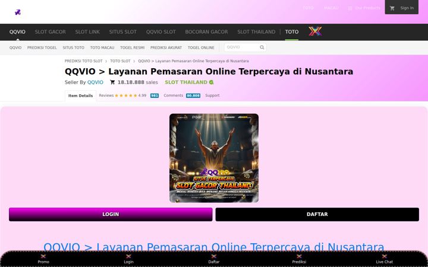Image resolution: width=428 pixels, height=267 pixels.
Task: Click the black DAFTAR button
Action: coord(317,214)
